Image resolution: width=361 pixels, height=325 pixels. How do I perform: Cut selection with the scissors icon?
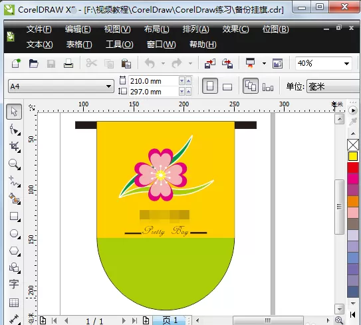91,63
